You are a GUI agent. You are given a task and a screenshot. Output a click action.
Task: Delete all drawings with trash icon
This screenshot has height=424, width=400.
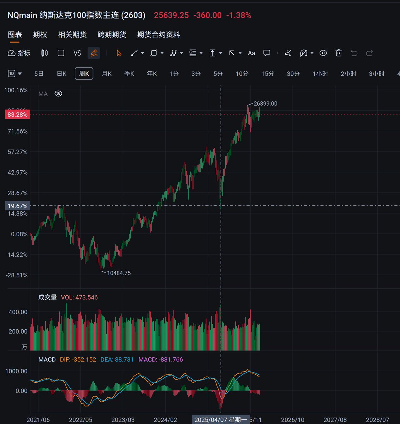tap(339, 53)
